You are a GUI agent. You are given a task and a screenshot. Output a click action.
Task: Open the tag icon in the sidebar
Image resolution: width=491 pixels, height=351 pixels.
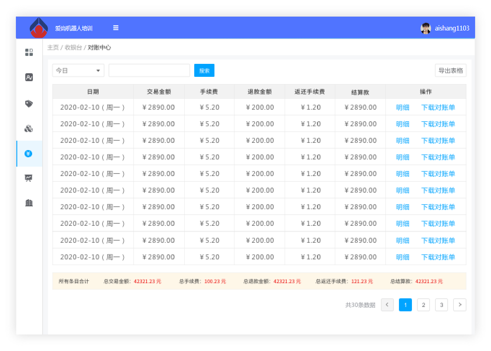pyautogui.click(x=29, y=104)
